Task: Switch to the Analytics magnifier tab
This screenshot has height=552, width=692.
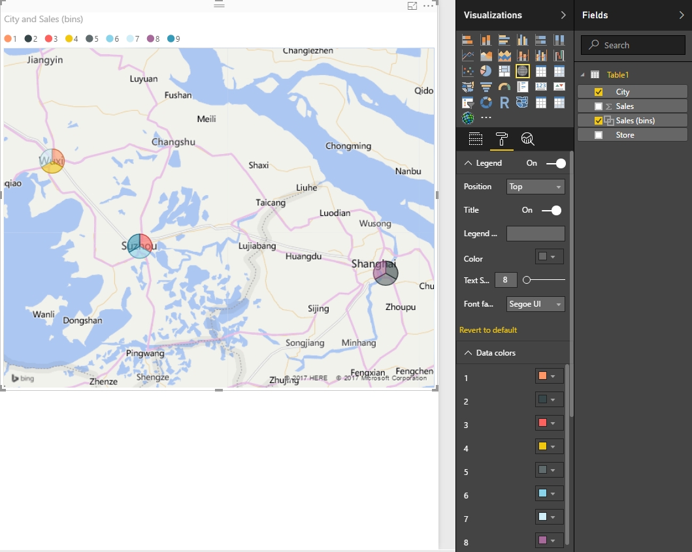Action: tap(528, 139)
